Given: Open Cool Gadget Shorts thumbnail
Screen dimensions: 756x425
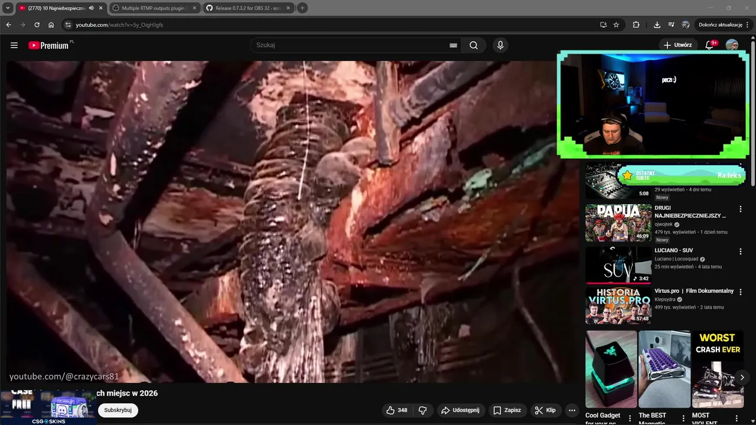Looking at the screenshot, I should (x=611, y=369).
